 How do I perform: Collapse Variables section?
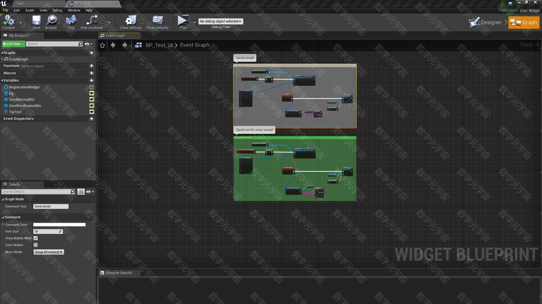pyautogui.click(x=2, y=80)
